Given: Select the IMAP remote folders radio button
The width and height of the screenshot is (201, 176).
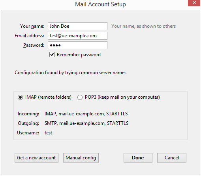Looking at the screenshot, I should click(x=20, y=98).
